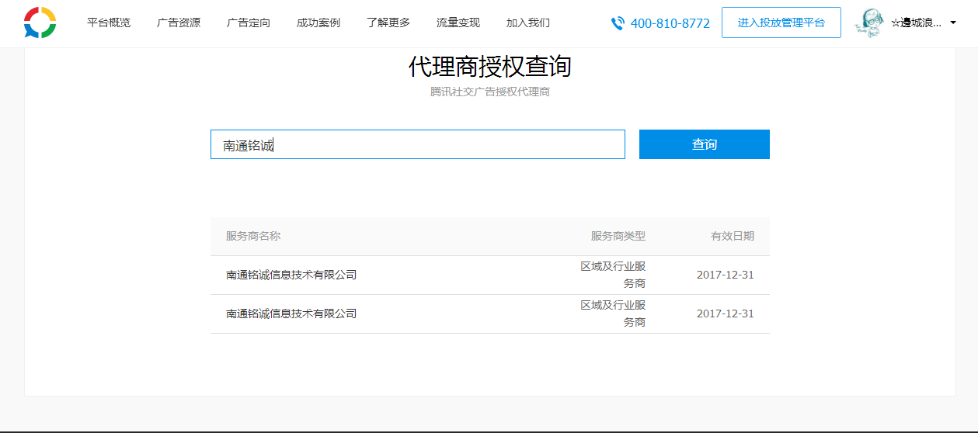The image size is (978, 433).
Task: Click the 代理商授权查询 page heading
Action: point(490,67)
